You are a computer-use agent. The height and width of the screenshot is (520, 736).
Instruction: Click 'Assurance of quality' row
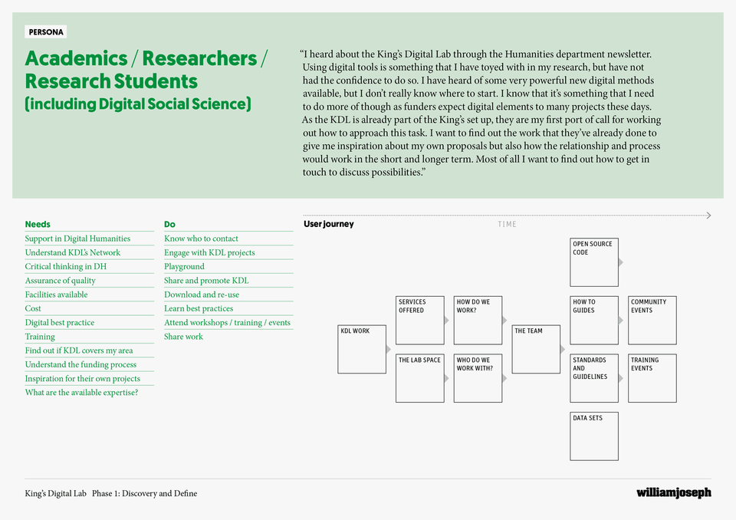click(89, 281)
